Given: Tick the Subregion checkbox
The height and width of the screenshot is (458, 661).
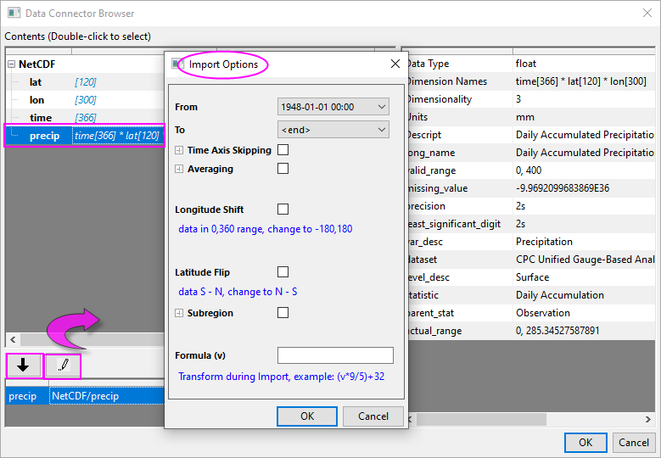Looking at the screenshot, I should pyautogui.click(x=283, y=313).
